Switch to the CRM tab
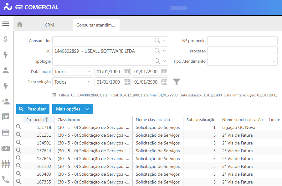 point(49,25)
